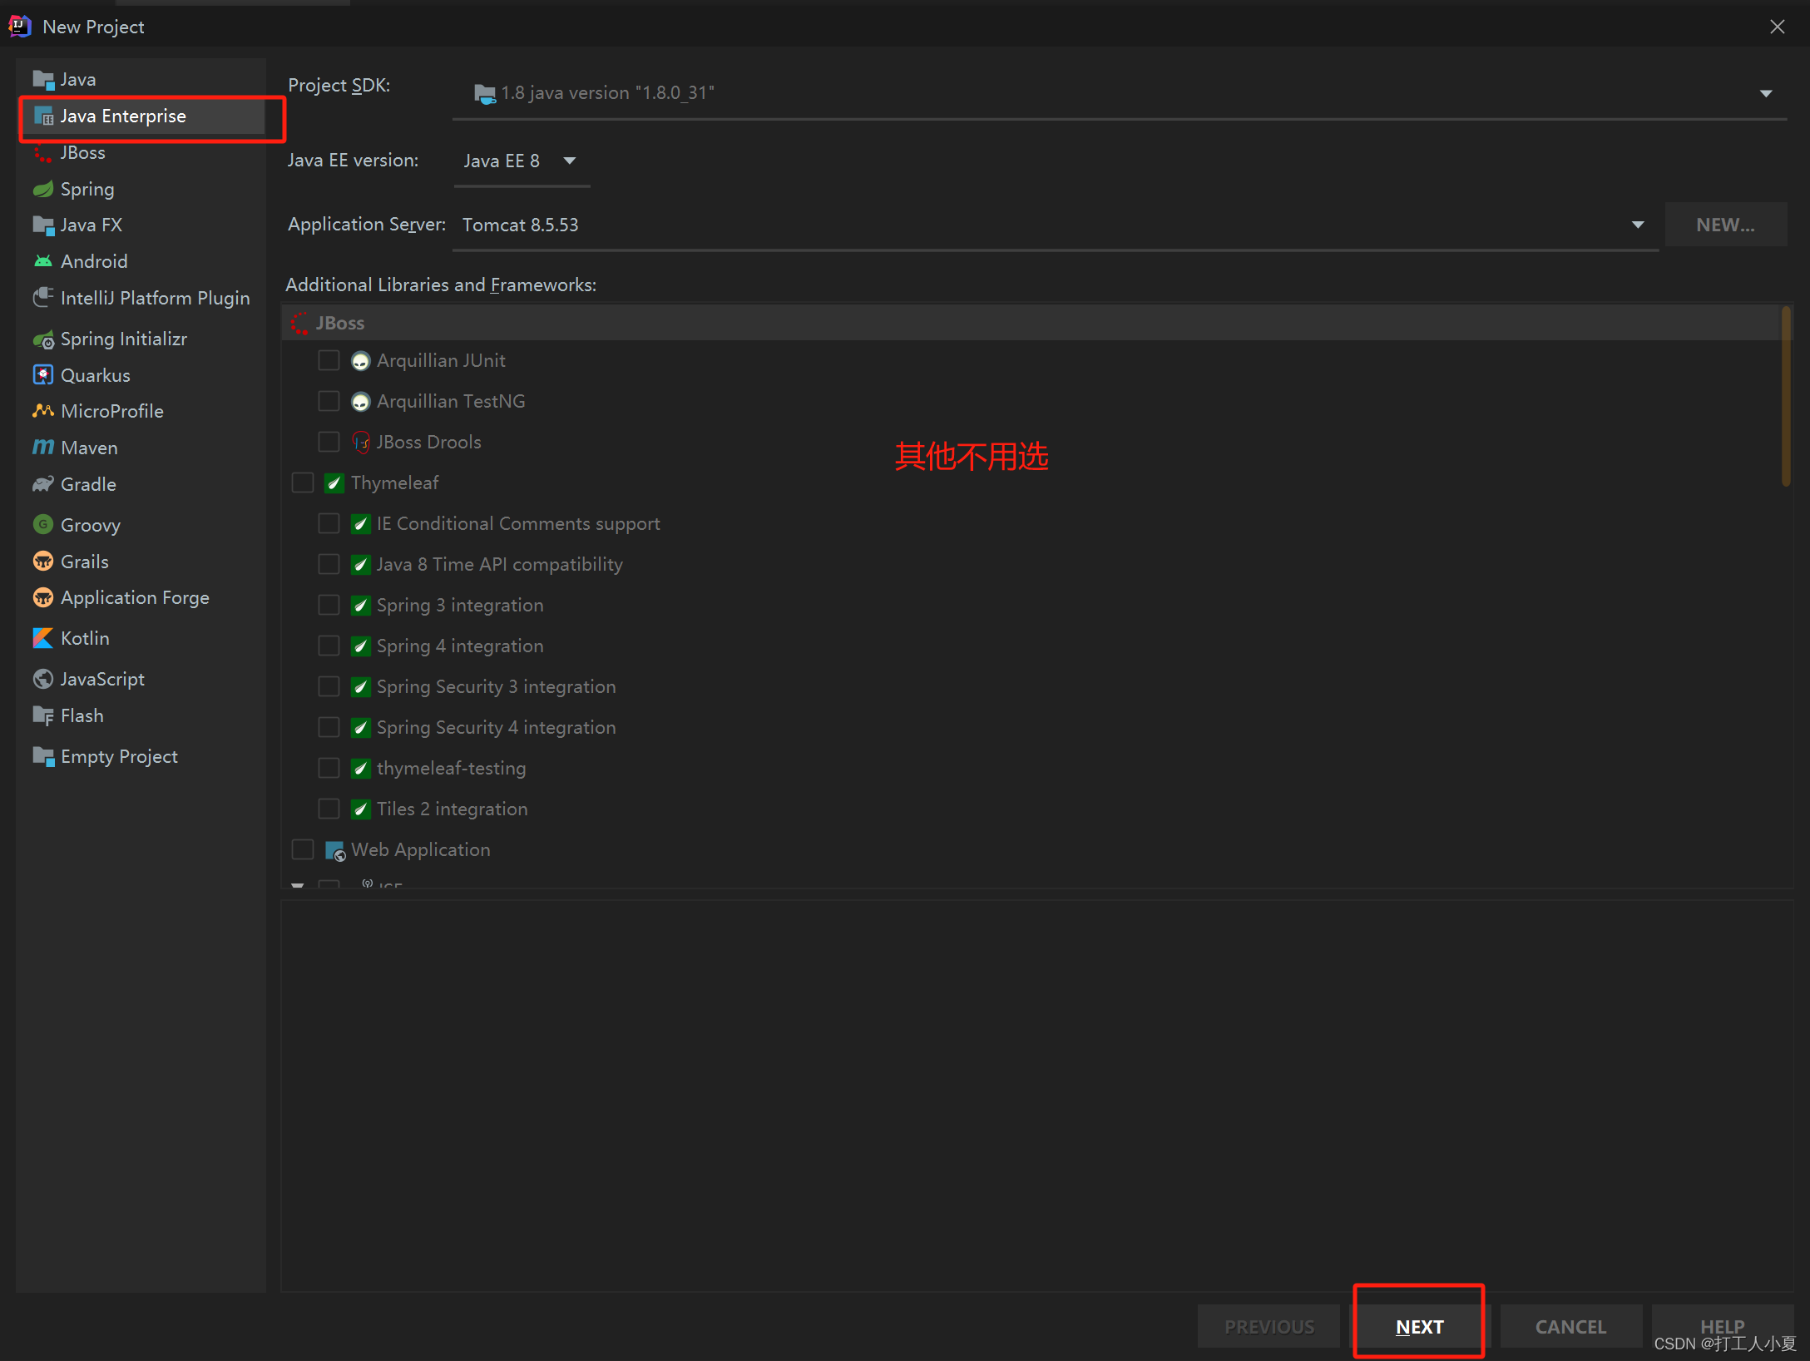The width and height of the screenshot is (1810, 1361).
Task: Click the frameworks list vertical scrollbar
Action: pyautogui.click(x=1785, y=396)
